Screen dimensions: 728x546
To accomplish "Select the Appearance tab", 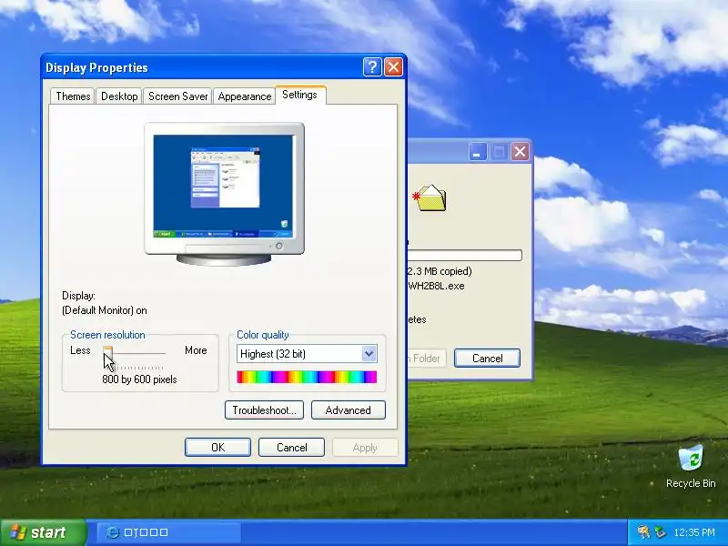I will pyautogui.click(x=245, y=96).
